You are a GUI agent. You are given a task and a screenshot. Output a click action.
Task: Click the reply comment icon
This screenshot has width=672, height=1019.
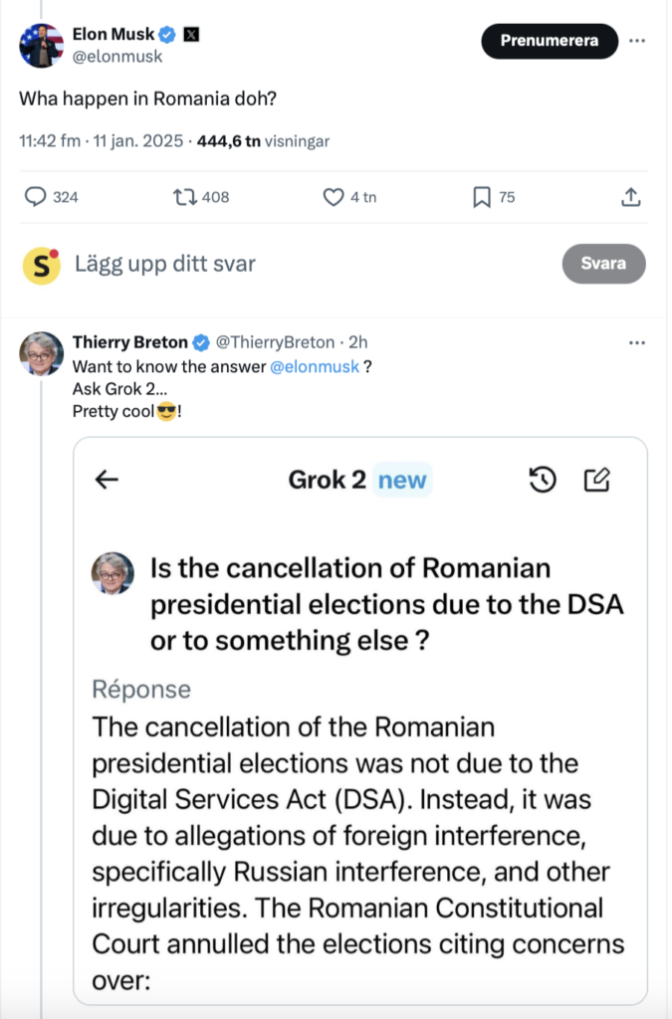coord(36,197)
